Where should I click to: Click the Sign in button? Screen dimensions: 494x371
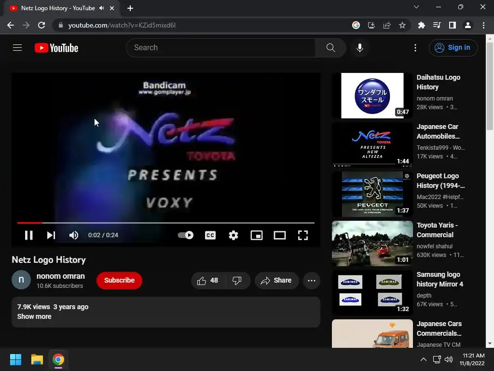click(453, 48)
